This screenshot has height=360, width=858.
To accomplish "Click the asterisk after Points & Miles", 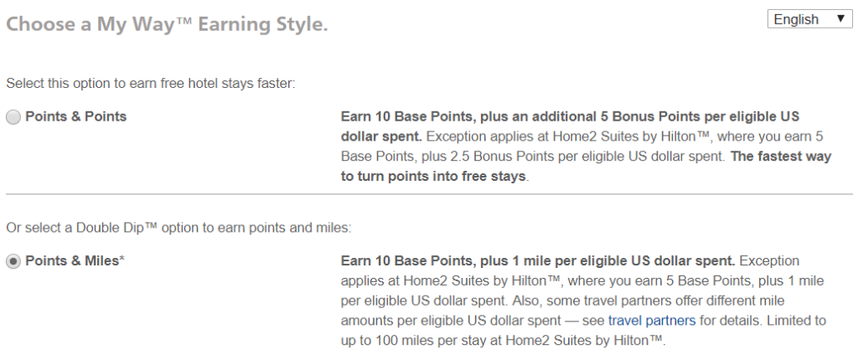I will [122, 260].
